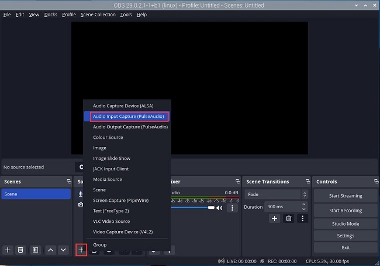380x266 pixels.
Task: Add an Image source
Action: 127,148
